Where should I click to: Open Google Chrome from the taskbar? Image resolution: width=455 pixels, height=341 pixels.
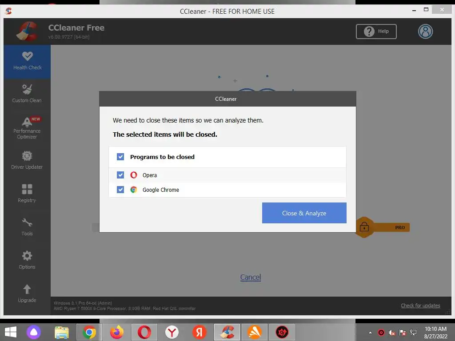click(89, 332)
